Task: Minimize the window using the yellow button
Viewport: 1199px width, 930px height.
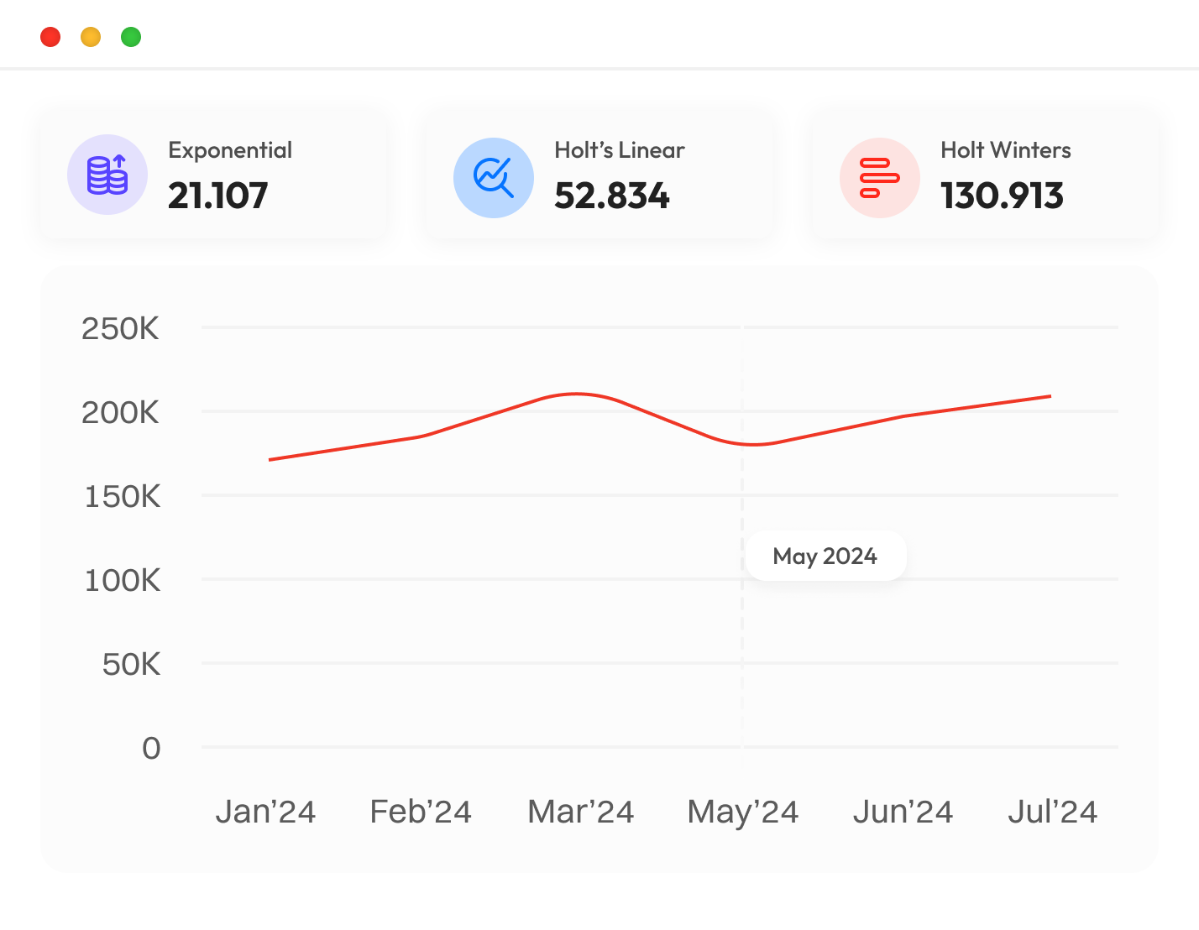Action: (x=91, y=37)
